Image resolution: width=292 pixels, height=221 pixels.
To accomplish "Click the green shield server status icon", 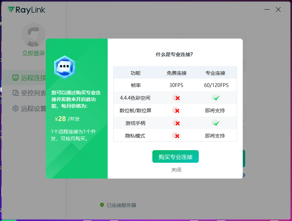I will 102,205.
